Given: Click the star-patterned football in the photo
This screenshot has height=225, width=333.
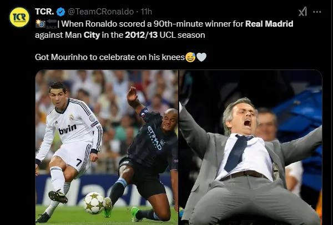Looking at the screenshot, I should pos(94,203).
